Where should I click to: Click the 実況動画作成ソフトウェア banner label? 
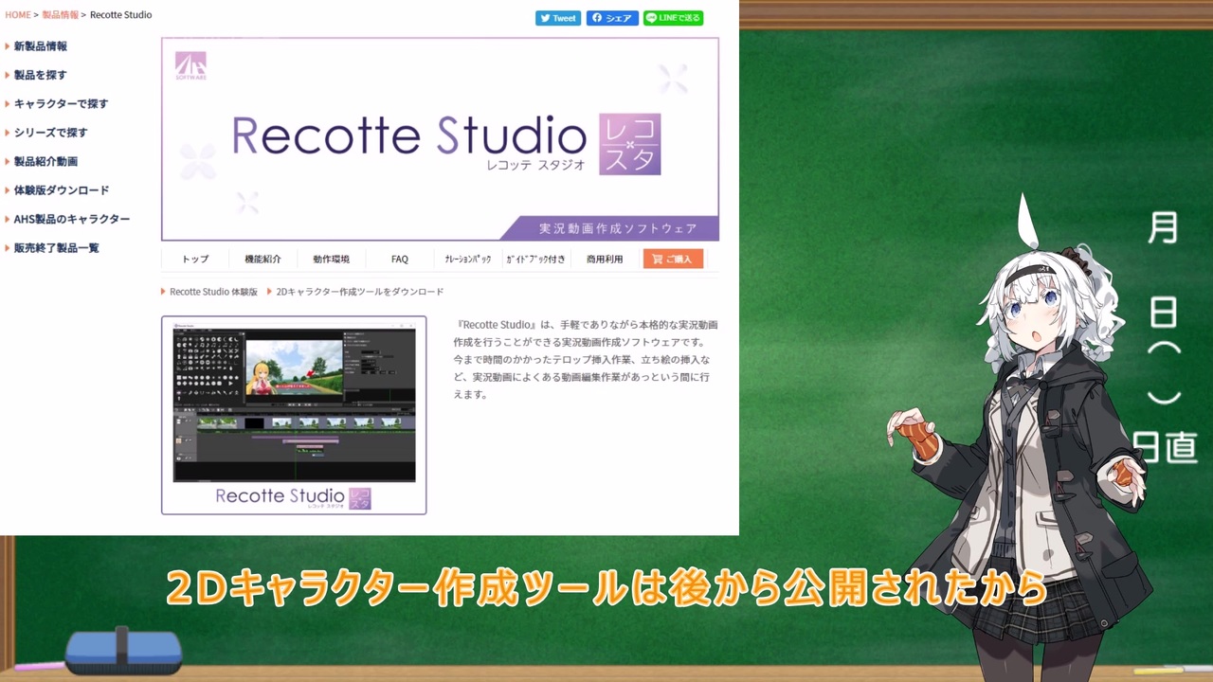coord(618,228)
